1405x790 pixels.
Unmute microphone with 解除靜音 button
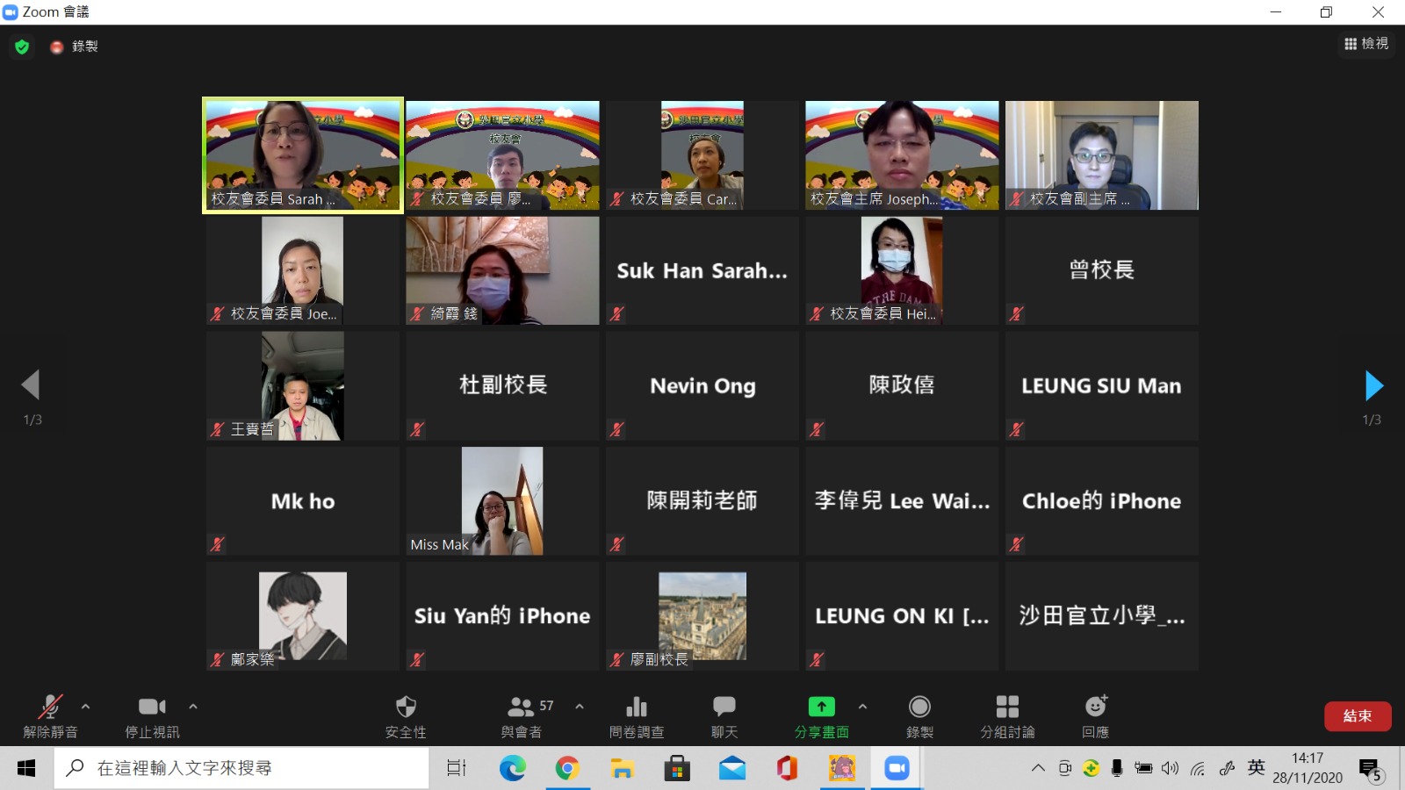pos(50,707)
